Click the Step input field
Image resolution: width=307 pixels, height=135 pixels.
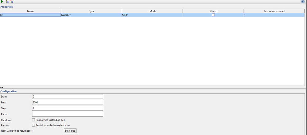pos(67,108)
